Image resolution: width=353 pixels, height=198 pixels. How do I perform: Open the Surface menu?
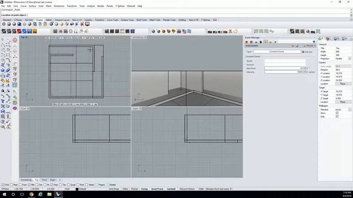coord(32,6)
